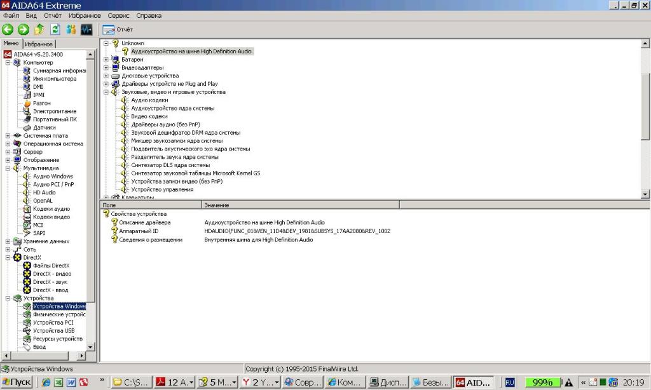The height and width of the screenshot is (390, 651).
Task: Click the Отчёт report button in the toolbar
Action: tap(118, 29)
